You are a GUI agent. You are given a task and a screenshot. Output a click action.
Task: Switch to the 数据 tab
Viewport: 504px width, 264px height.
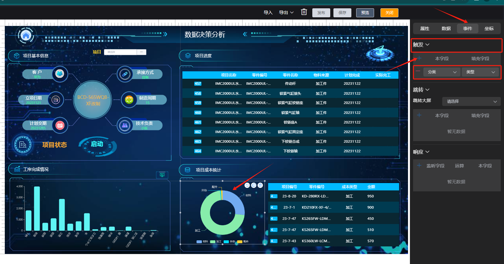(x=446, y=28)
